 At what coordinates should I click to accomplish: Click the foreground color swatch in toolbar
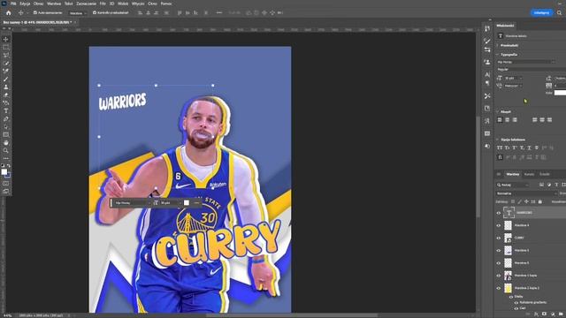pyautogui.click(x=4, y=172)
